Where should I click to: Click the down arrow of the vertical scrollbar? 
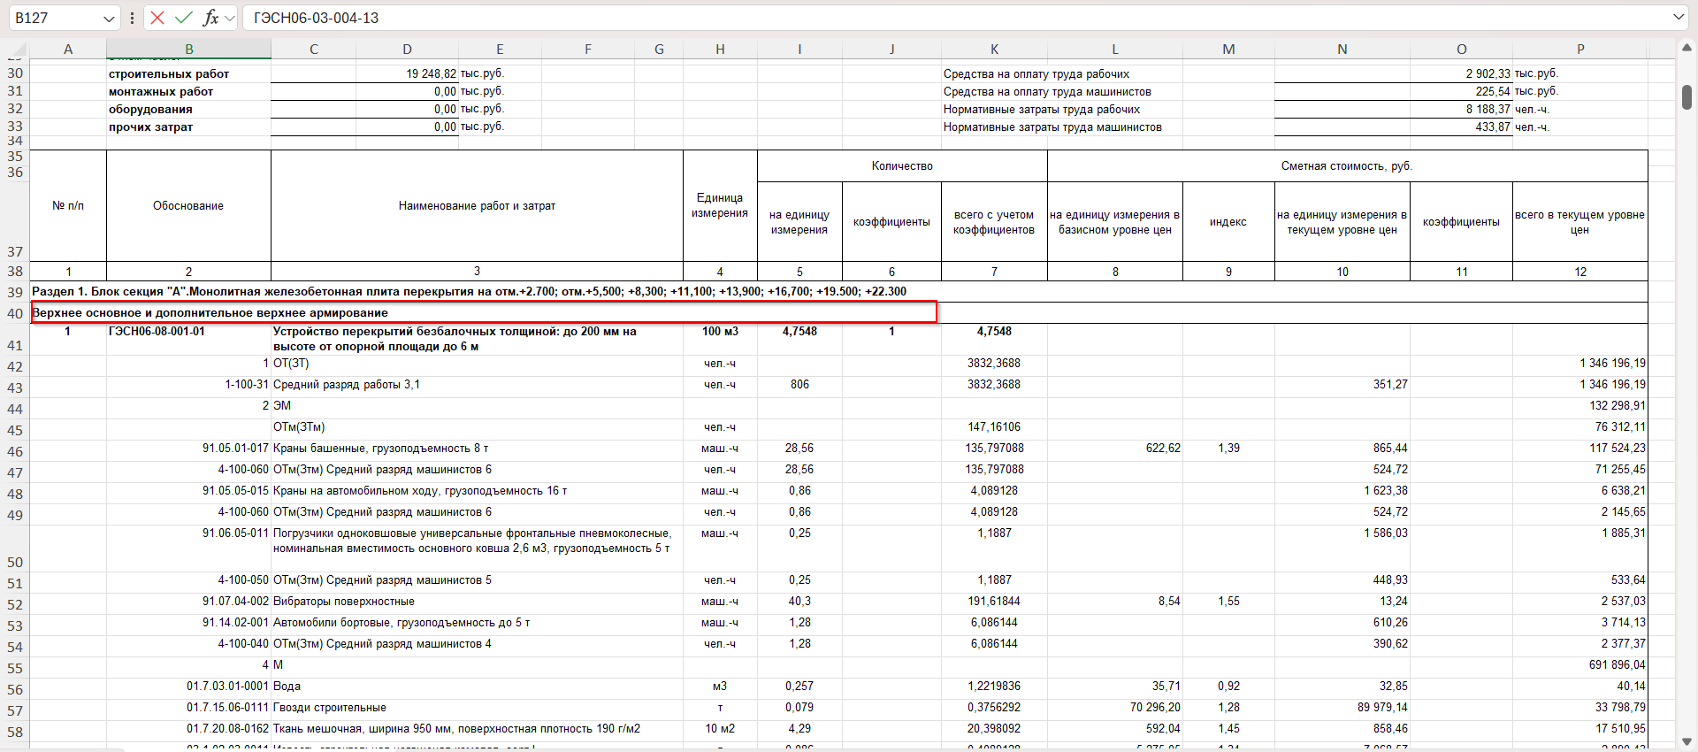point(1687,741)
